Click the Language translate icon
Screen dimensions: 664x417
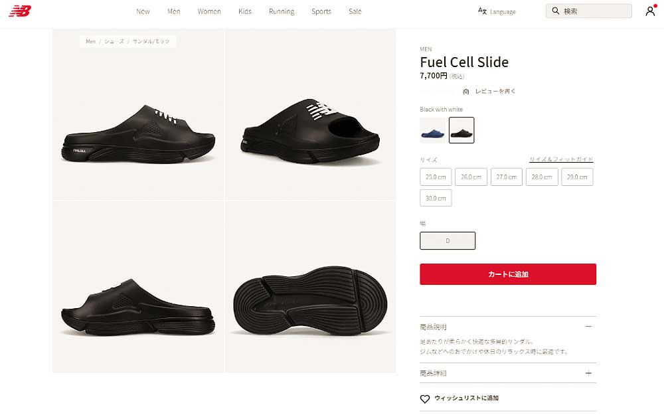[x=482, y=11]
